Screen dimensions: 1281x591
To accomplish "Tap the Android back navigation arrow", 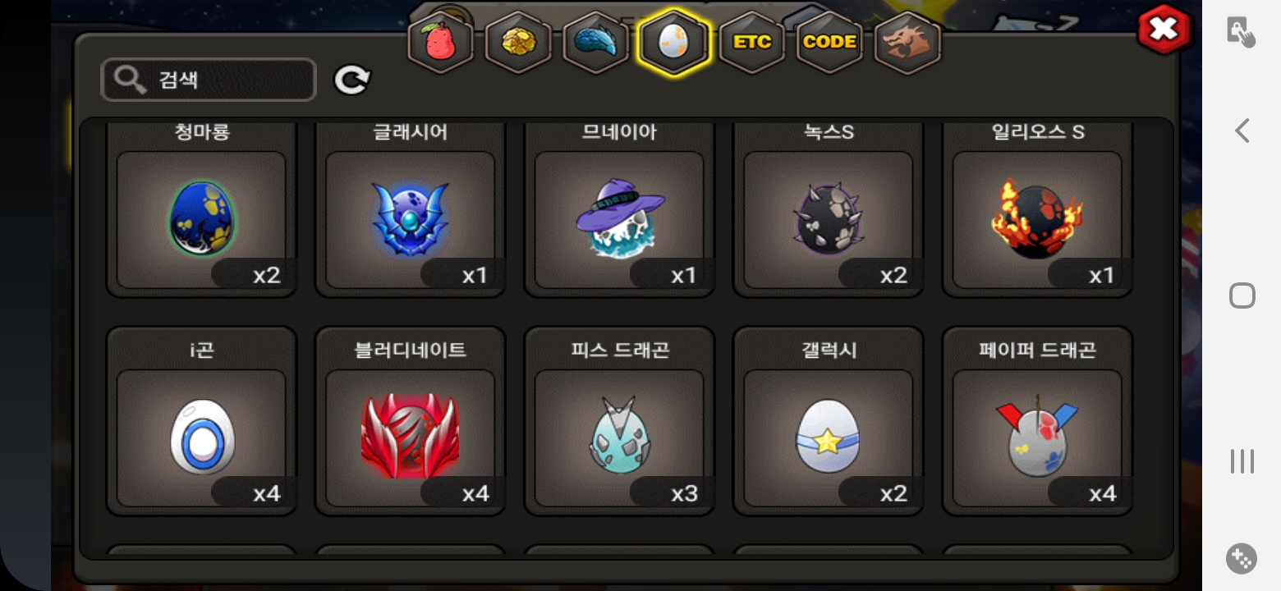I will (1242, 131).
